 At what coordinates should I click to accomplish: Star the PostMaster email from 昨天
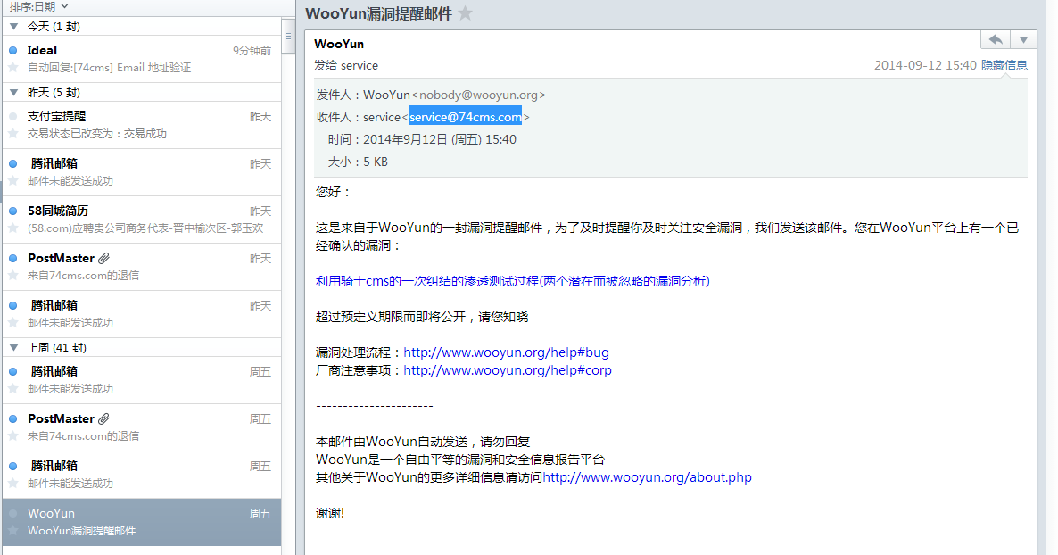click(12, 276)
